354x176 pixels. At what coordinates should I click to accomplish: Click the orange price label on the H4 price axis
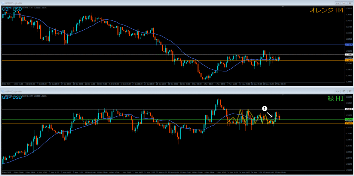tap(349, 61)
